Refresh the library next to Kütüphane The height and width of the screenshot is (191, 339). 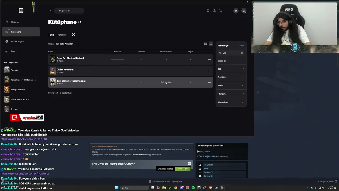79,22
